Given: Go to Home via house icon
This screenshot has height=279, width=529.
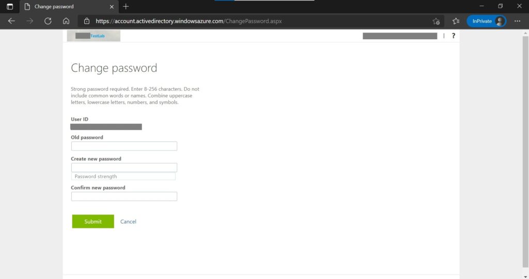Looking at the screenshot, I should pos(66,21).
